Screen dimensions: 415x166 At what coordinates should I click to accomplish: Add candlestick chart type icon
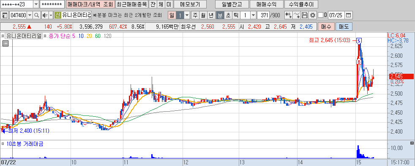pyautogui.click(x=288, y=15)
